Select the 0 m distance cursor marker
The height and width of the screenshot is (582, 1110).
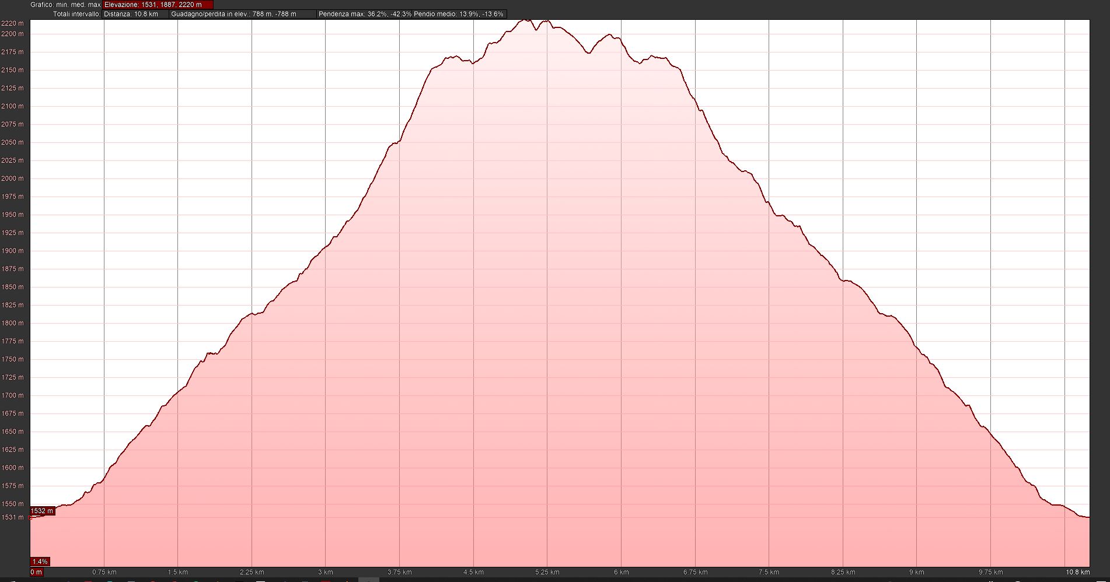pos(36,572)
